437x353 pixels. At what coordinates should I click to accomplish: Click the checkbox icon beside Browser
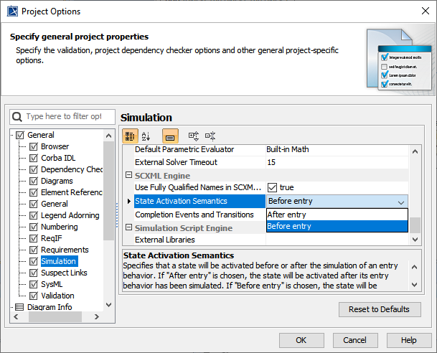tap(33, 147)
